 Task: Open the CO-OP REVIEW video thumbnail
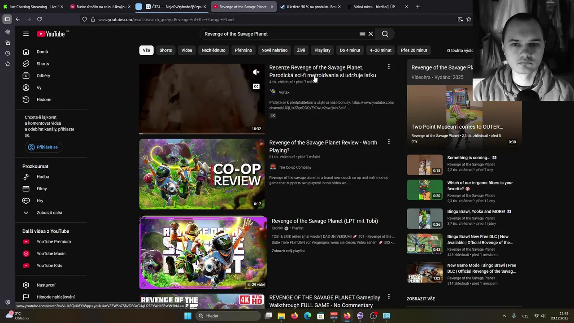pos(202,174)
